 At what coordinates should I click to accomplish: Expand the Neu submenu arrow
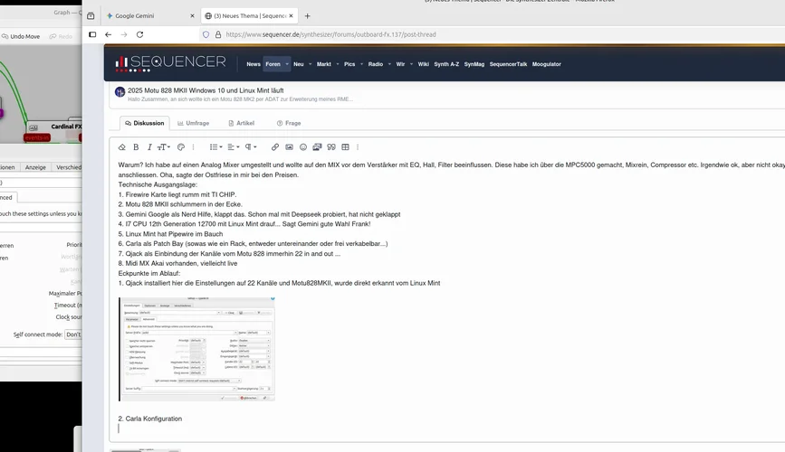pyautogui.click(x=310, y=64)
